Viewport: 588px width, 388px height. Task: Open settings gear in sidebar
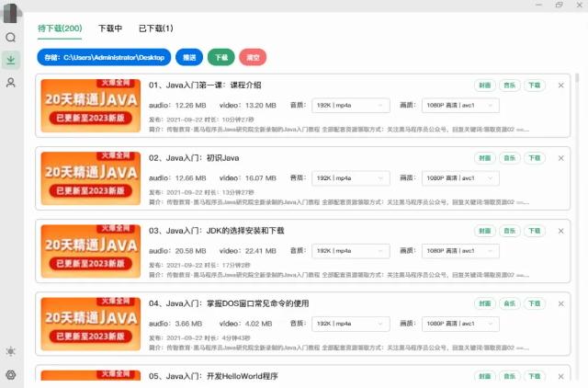11,375
